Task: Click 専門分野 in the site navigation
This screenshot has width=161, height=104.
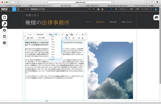Action: tap(113, 22)
